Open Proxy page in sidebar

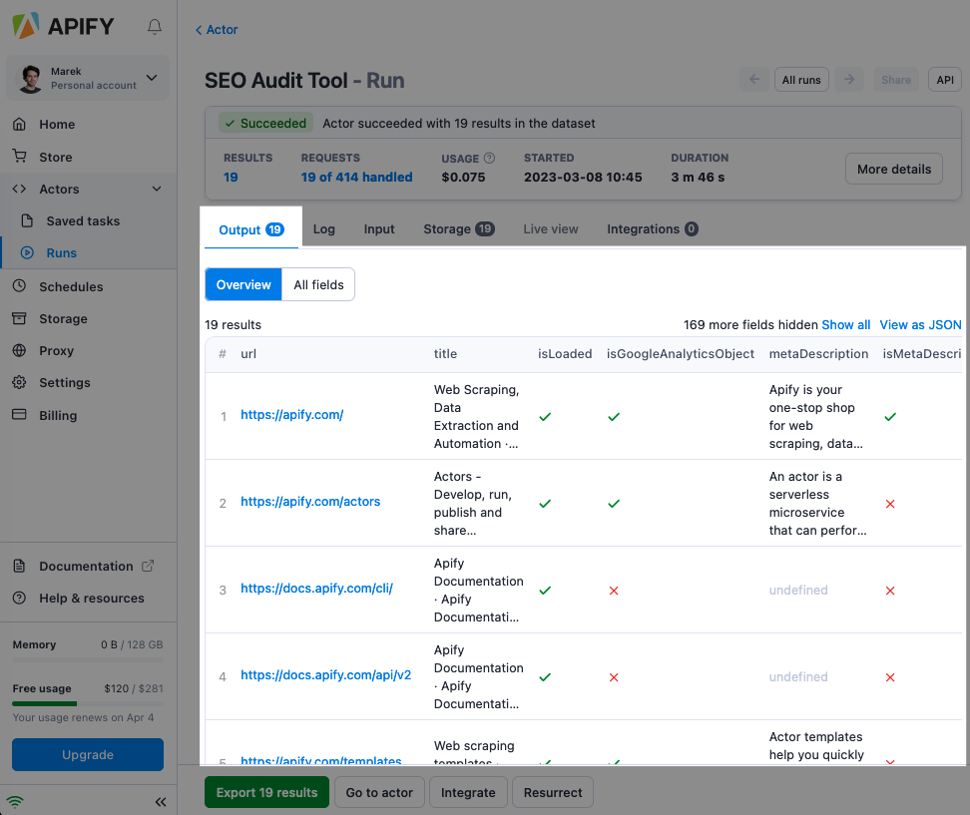(56, 351)
